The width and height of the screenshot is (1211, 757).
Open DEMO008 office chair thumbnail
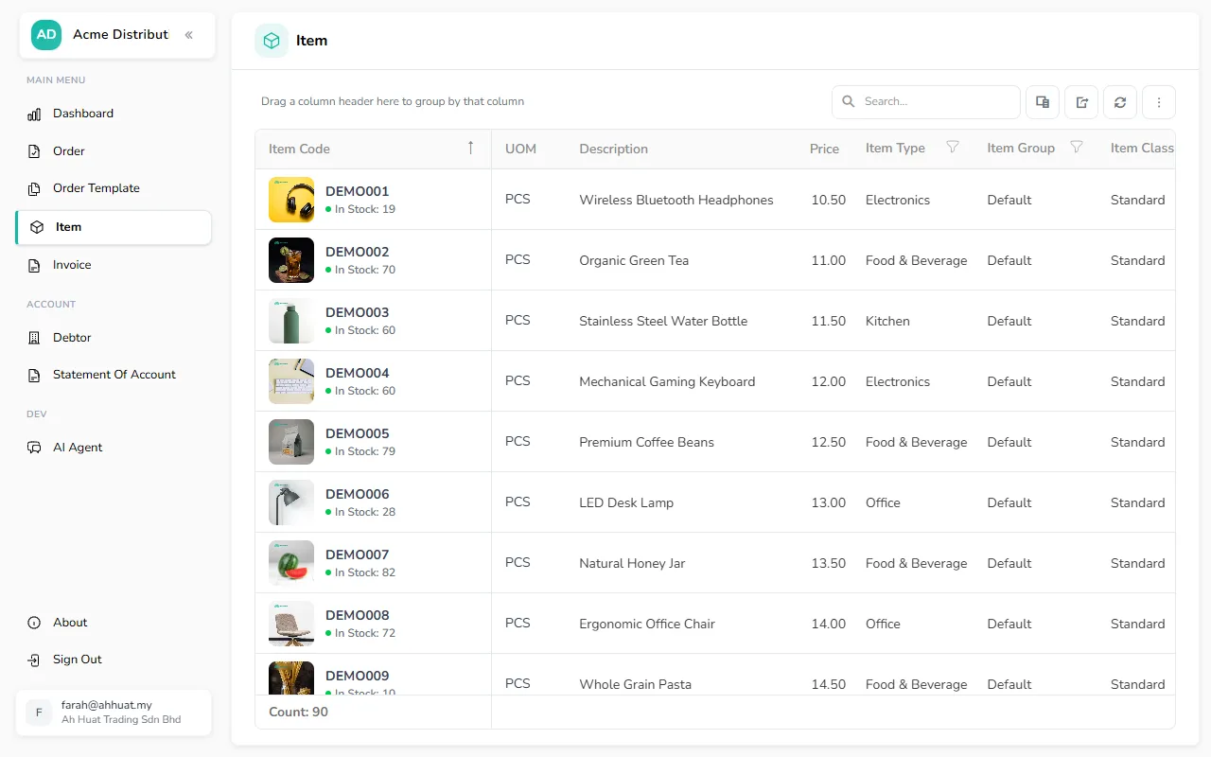tap(291, 624)
